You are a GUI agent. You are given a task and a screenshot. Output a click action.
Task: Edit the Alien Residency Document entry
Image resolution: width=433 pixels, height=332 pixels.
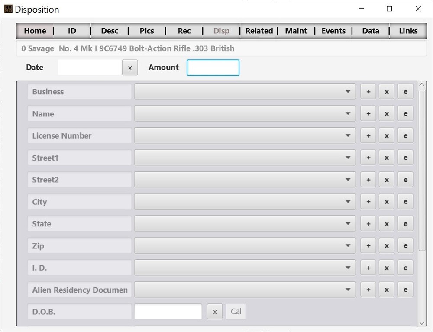[405, 289]
